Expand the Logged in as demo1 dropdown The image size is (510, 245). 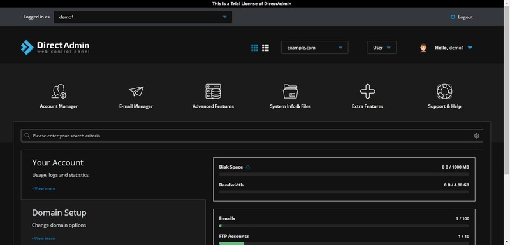[x=143, y=17]
